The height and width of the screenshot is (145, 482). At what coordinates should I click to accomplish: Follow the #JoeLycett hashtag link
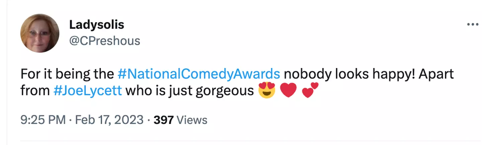coord(87,91)
